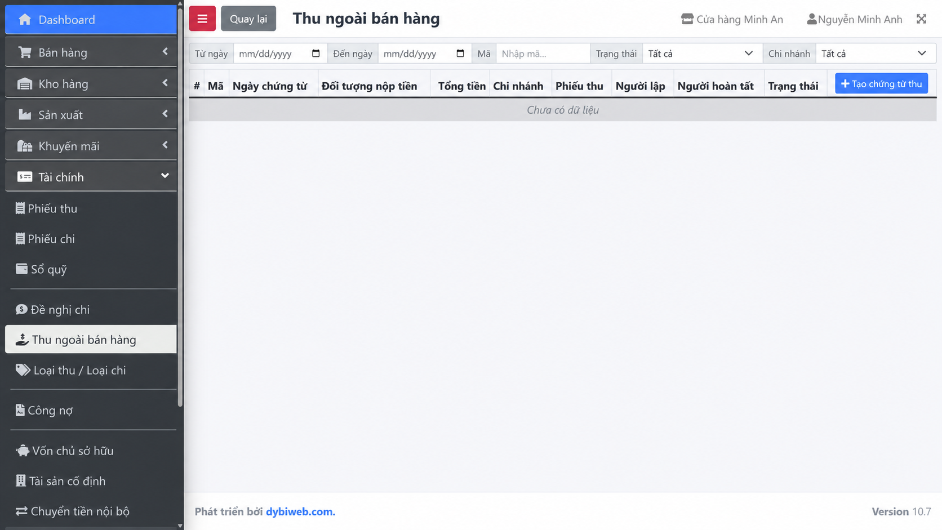The height and width of the screenshot is (530, 942).
Task: Expand the Khuyến mãi submenu chevron
Action: click(165, 145)
